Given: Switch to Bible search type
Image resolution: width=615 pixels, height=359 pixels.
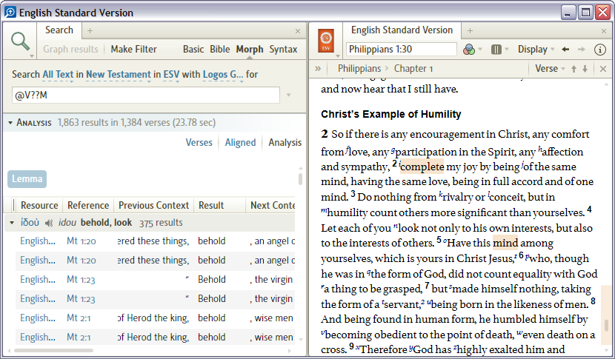Looking at the screenshot, I should [x=219, y=50].
